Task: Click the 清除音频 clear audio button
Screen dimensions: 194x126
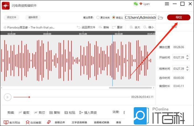Action: click(33, 17)
